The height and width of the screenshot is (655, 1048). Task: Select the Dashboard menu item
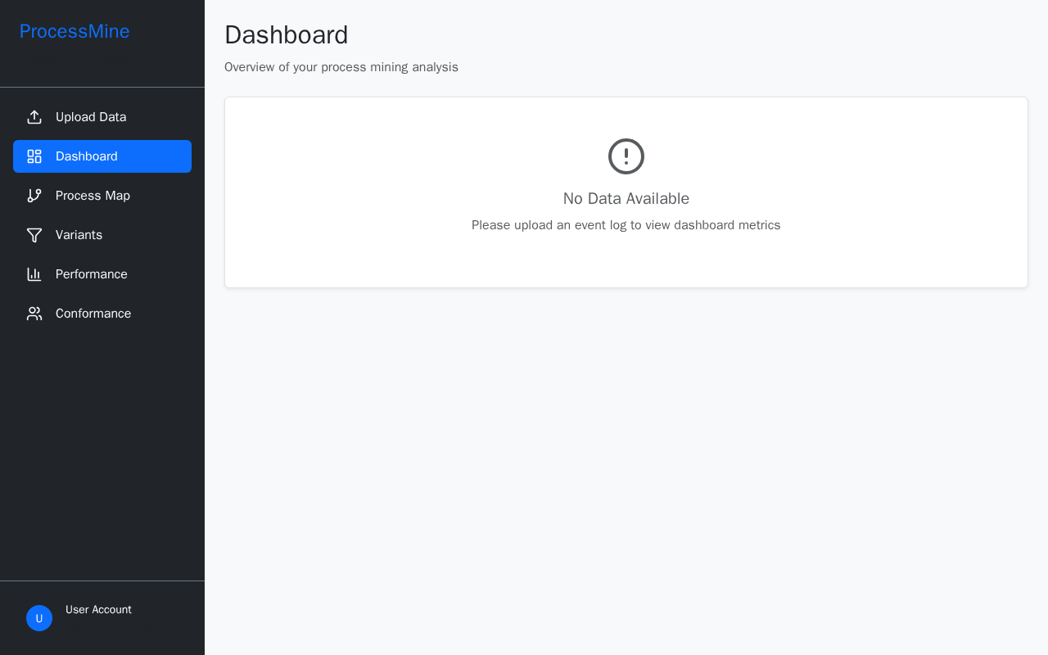click(102, 156)
